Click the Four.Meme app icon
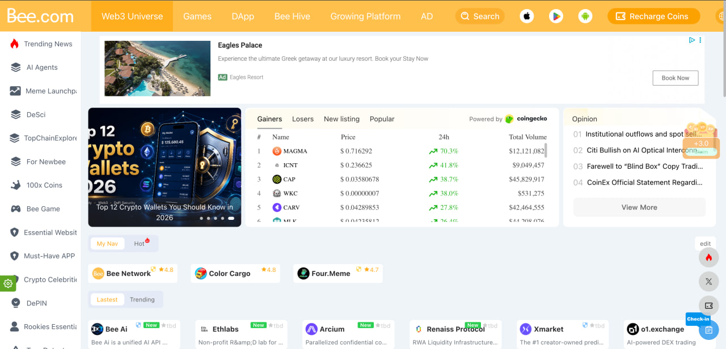 pyautogui.click(x=303, y=274)
